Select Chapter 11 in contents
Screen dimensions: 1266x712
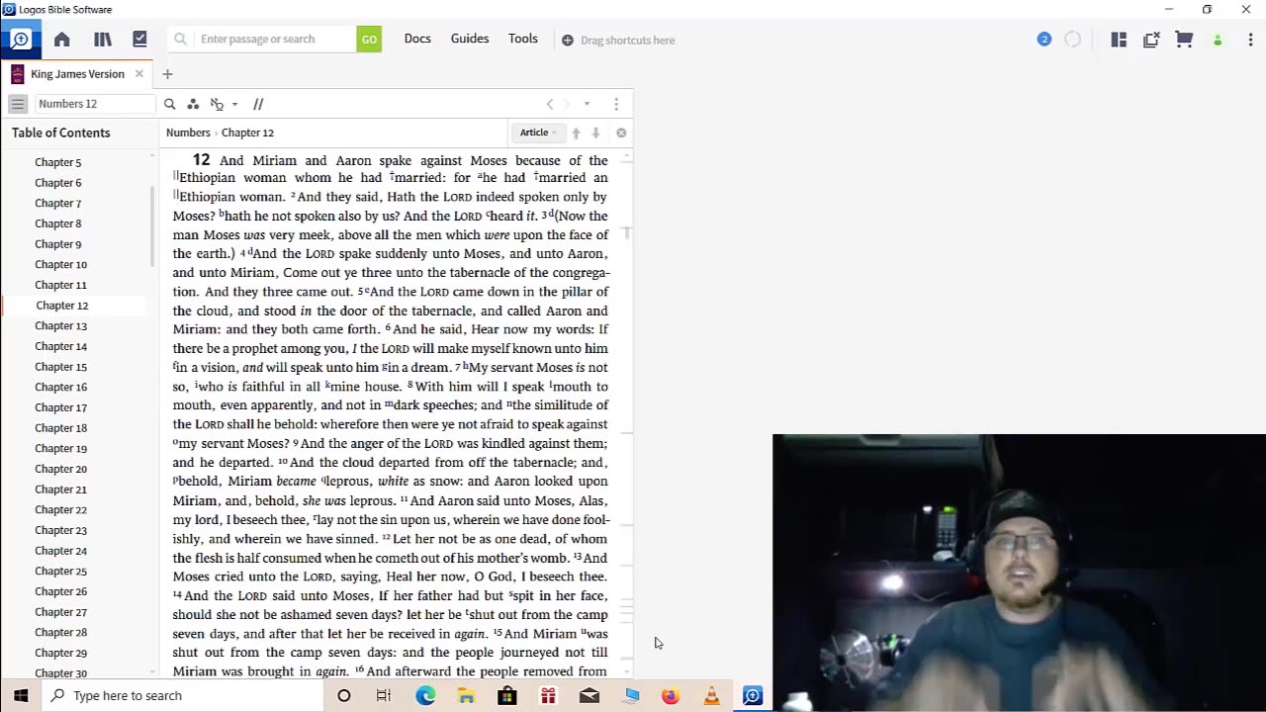(x=61, y=285)
